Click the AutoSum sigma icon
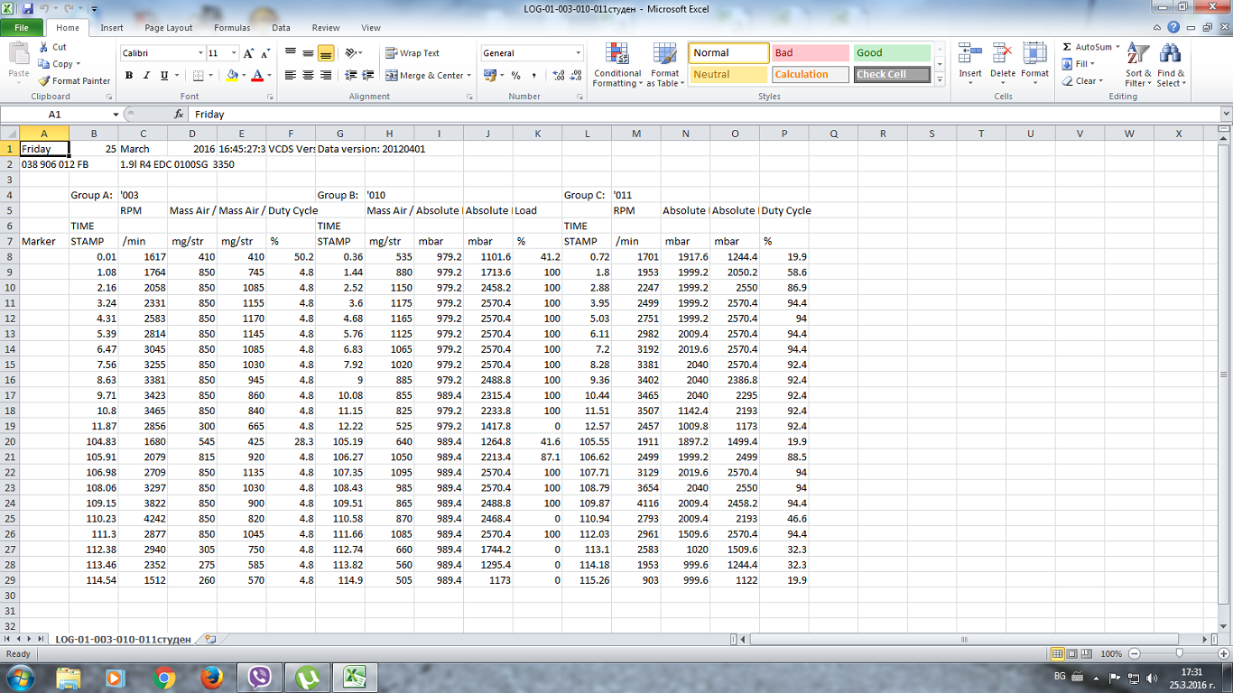Viewport: 1233px width, 693px height. pyautogui.click(x=1067, y=47)
